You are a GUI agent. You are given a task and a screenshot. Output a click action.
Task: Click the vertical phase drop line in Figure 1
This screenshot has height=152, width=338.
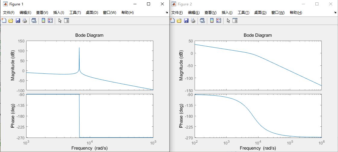pyautogui.click(x=79, y=116)
